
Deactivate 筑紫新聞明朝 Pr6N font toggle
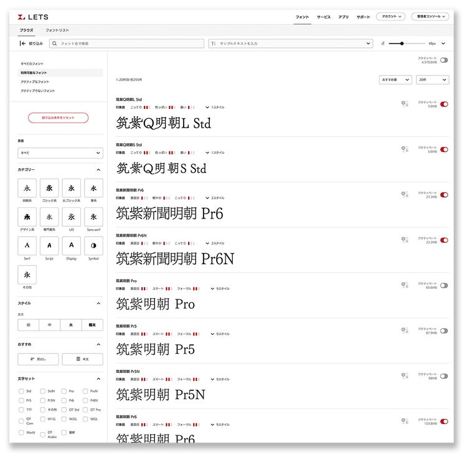click(x=444, y=240)
